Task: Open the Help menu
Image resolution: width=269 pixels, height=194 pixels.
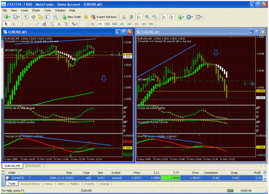Action: [x=72, y=10]
